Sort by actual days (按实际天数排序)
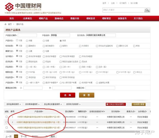Screen dimensions: 159x138 coord(73,104)
